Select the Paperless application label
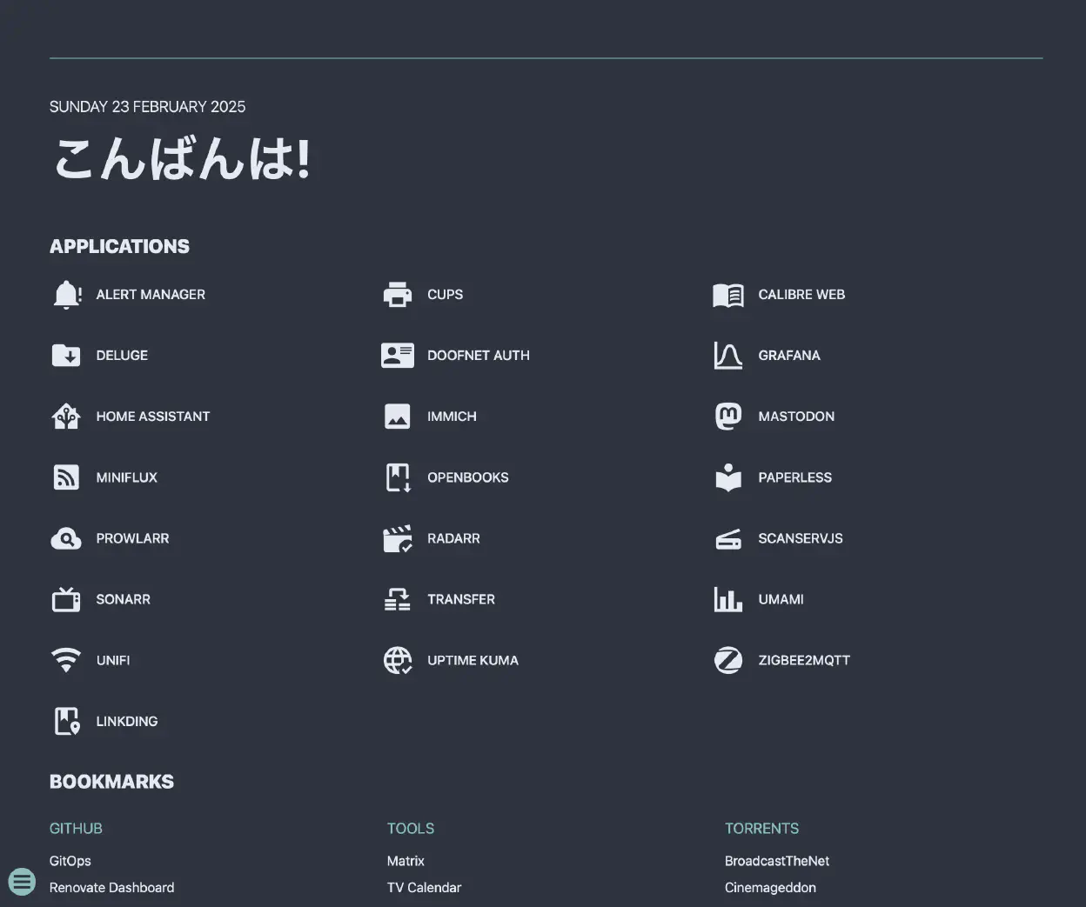 click(x=794, y=477)
